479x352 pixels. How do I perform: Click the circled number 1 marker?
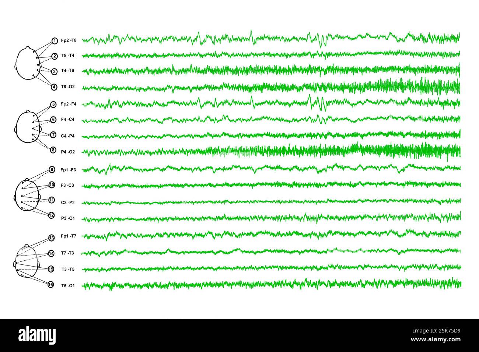click(54, 41)
